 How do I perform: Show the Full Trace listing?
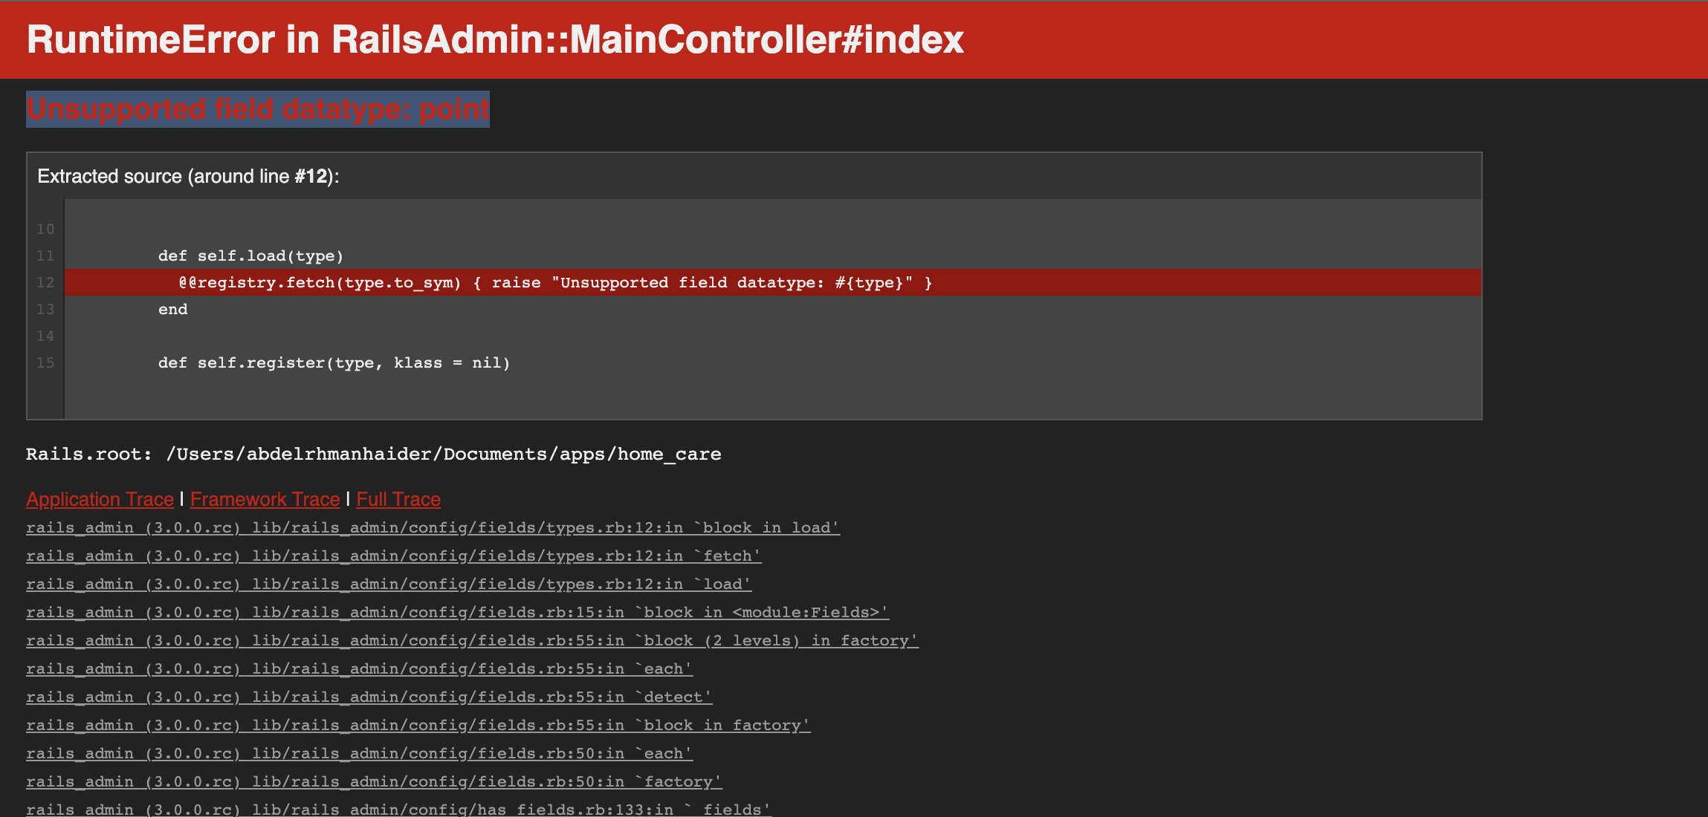(398, 499)
